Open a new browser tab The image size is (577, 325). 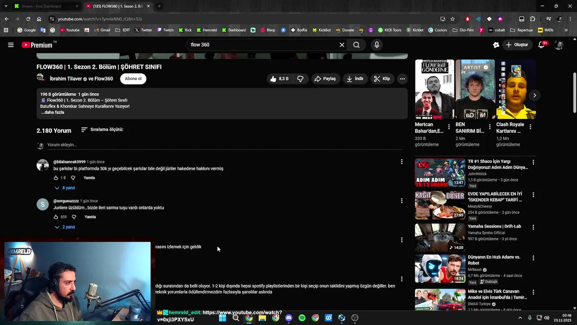(159, 6)
